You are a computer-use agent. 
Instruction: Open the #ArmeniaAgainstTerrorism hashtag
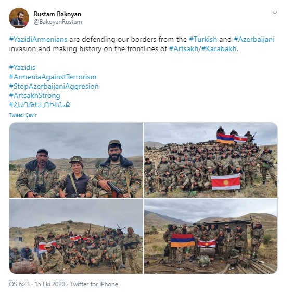pos(53,77)
